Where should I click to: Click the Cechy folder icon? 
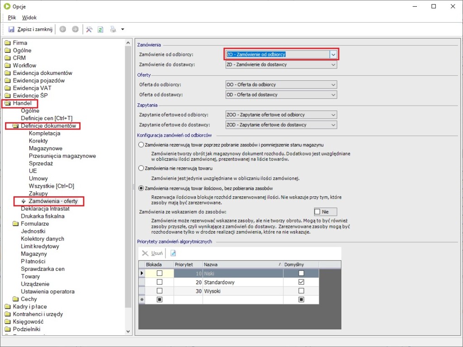click(x=16, y=299)
